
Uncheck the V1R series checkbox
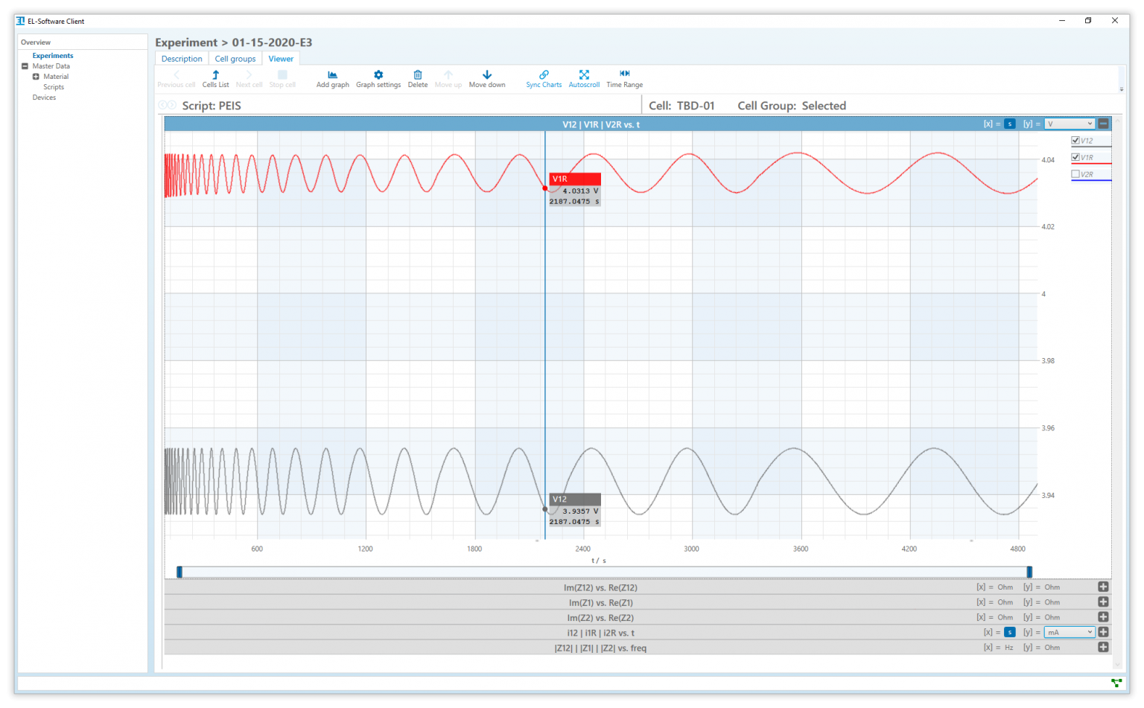coord(1075,157)
